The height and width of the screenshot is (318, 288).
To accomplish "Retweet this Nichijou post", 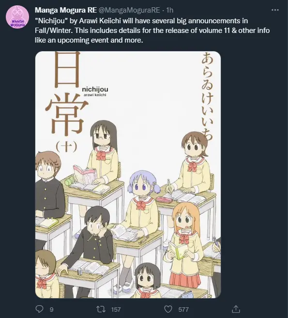I will [x=101, y=309].
